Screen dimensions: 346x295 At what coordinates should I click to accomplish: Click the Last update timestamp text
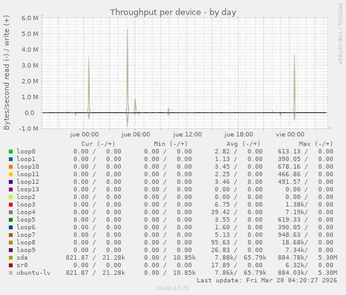click(x=267, y=280)
